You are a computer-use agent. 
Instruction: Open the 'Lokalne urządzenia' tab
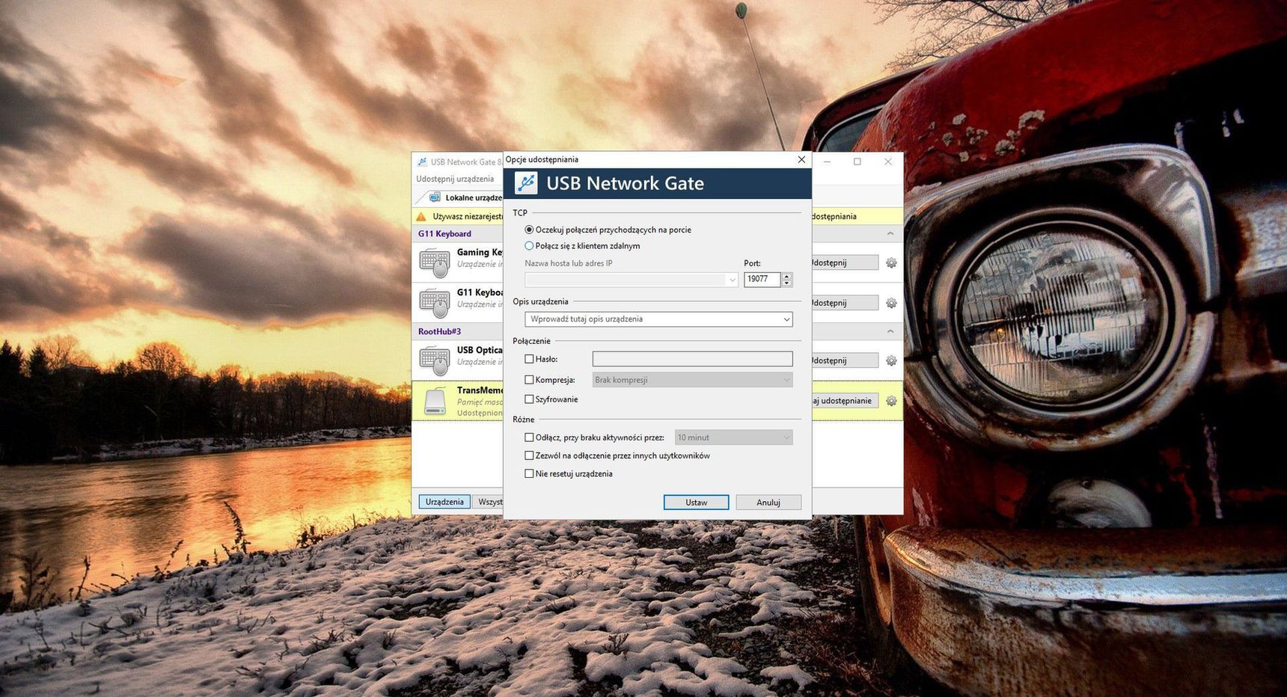[465, 197]
